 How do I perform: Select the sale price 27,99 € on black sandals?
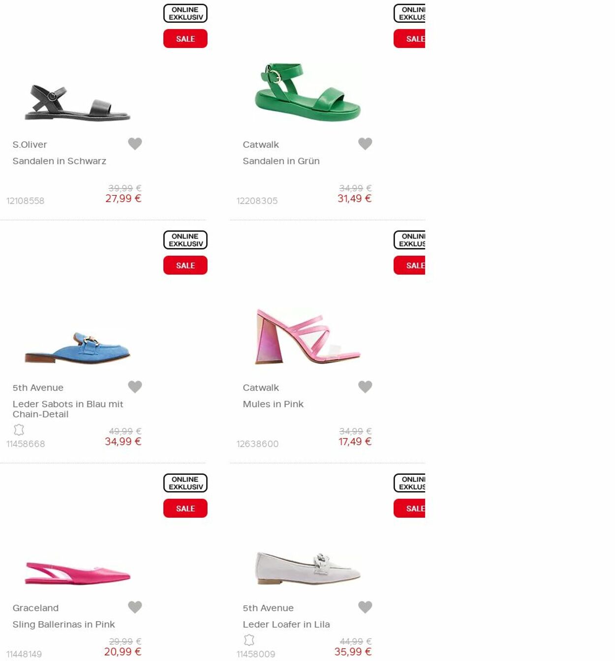pos(123,198)
